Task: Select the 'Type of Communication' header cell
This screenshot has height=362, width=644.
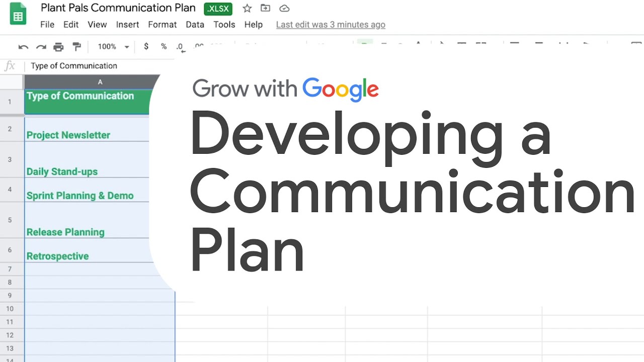Action: click(88, 102)
